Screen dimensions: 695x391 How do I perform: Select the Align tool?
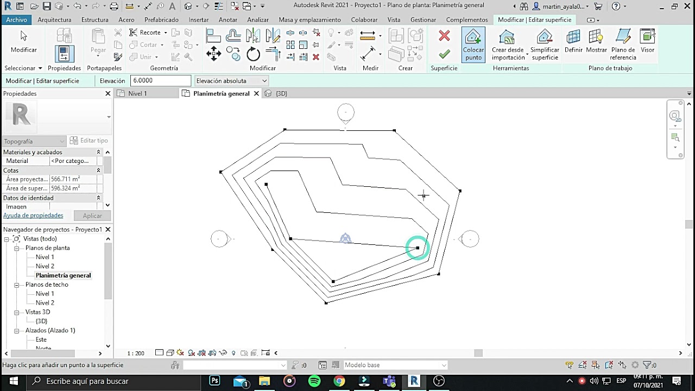[213, 36]
